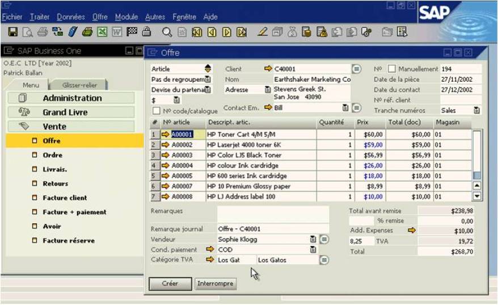The image size is (498, 305).
Task: Open the Contact Em. Bill dropdown
Action: click(x=345, y=108)
